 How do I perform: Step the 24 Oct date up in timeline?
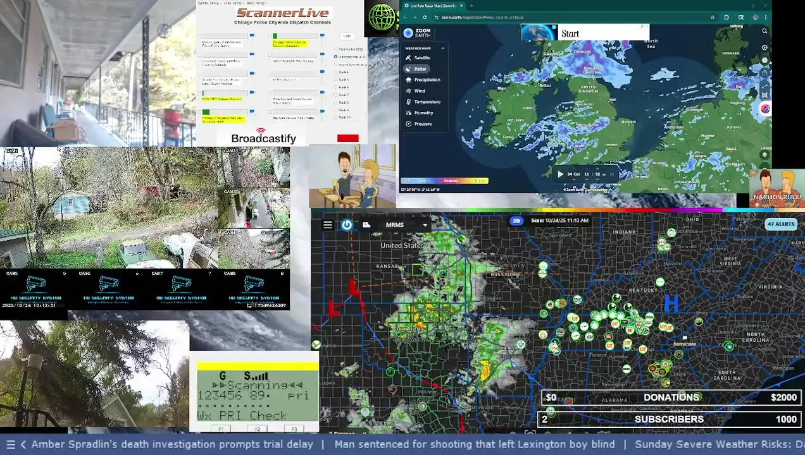tap(574, 169)
